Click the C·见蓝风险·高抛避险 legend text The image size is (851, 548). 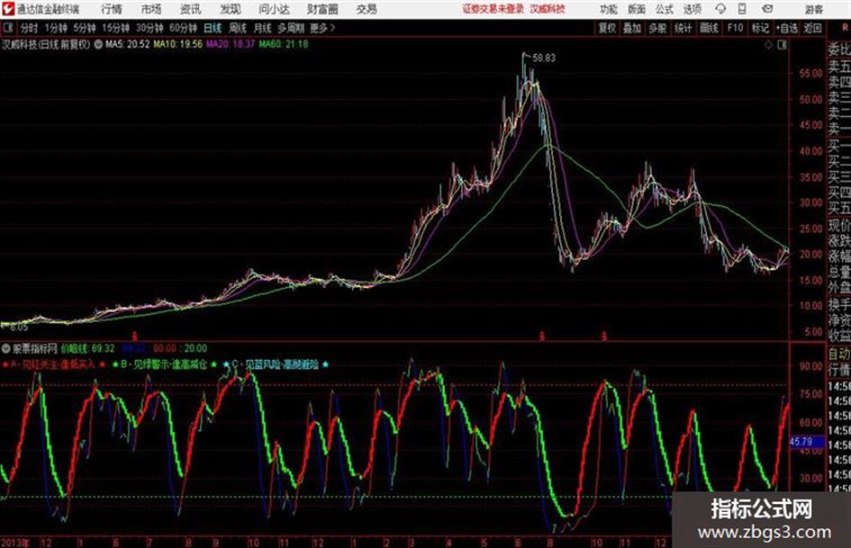[276, 364]
